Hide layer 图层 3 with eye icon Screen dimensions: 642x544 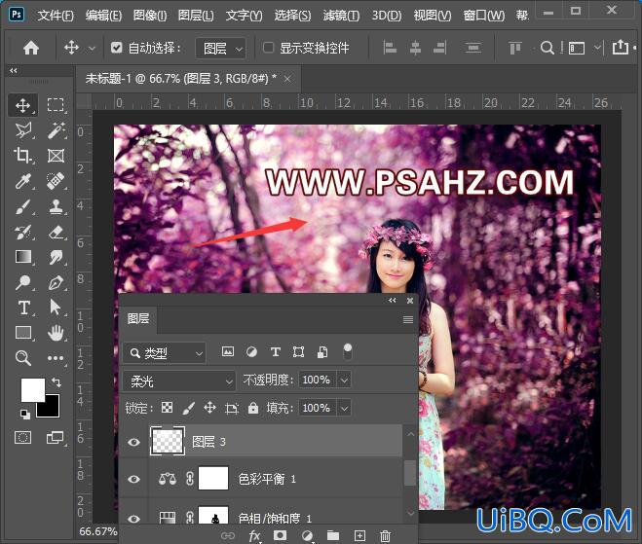point(133,442)
